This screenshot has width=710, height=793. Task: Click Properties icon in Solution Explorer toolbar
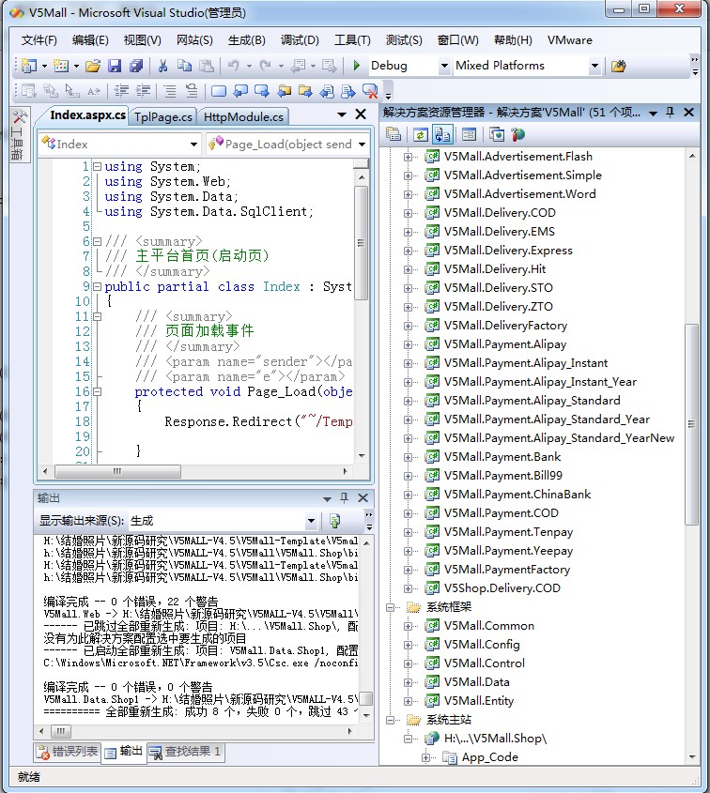pyautogui.click(x=394, y=134)
